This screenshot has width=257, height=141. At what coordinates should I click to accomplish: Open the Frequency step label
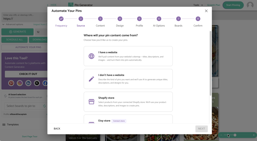click(x=61, y=26)
